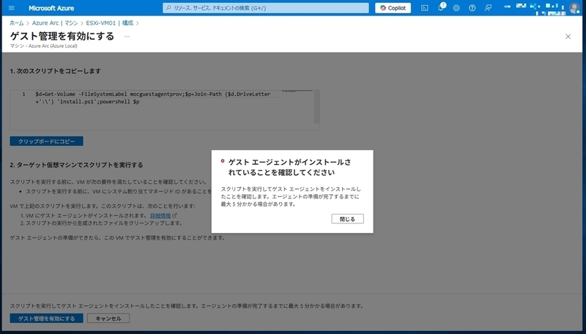
Task: Close the ゲスト管理を有効にする pane
Action: (568, 36)
